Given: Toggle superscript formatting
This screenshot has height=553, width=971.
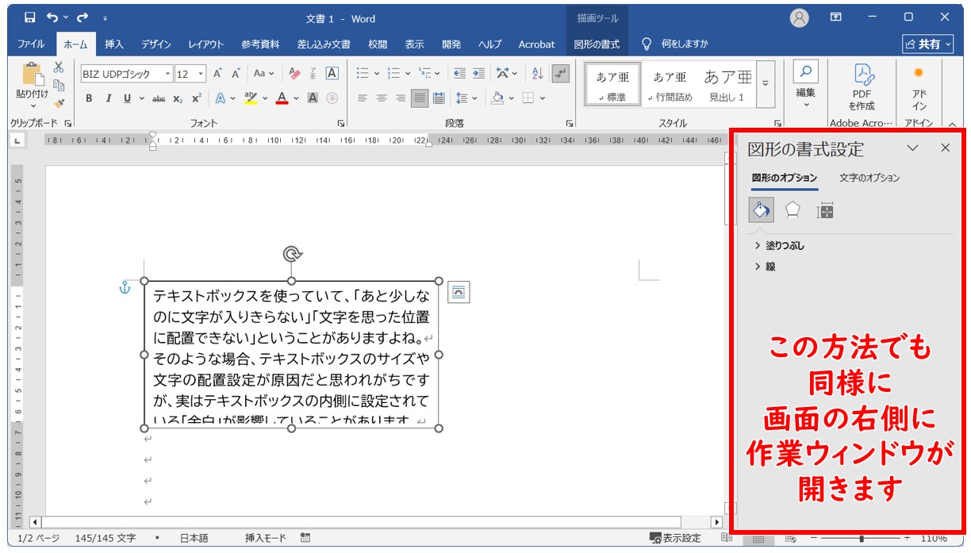Looking at the screenshot, I should pos(196,98).
